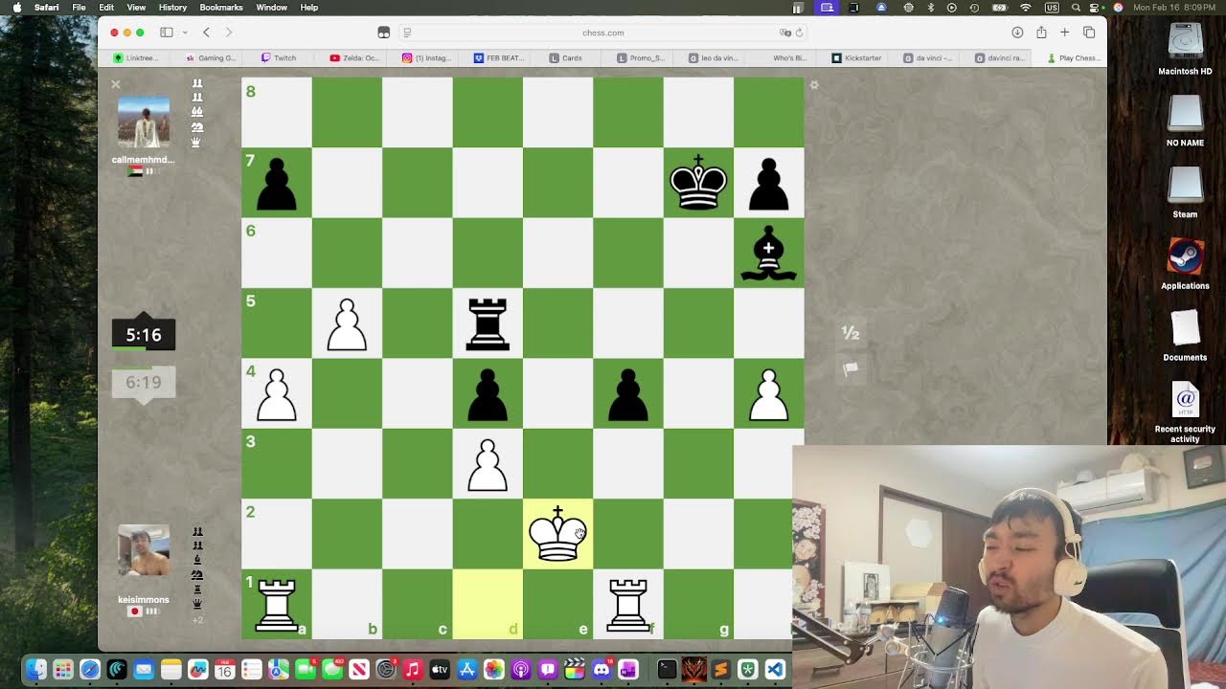Open the Bookmarks menu
Image resolution: width=1226 pixels, height=689 pixels.
[x=221, y=8]
